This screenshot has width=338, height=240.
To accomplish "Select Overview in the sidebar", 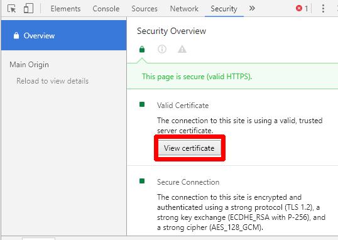I will (64, 35).
